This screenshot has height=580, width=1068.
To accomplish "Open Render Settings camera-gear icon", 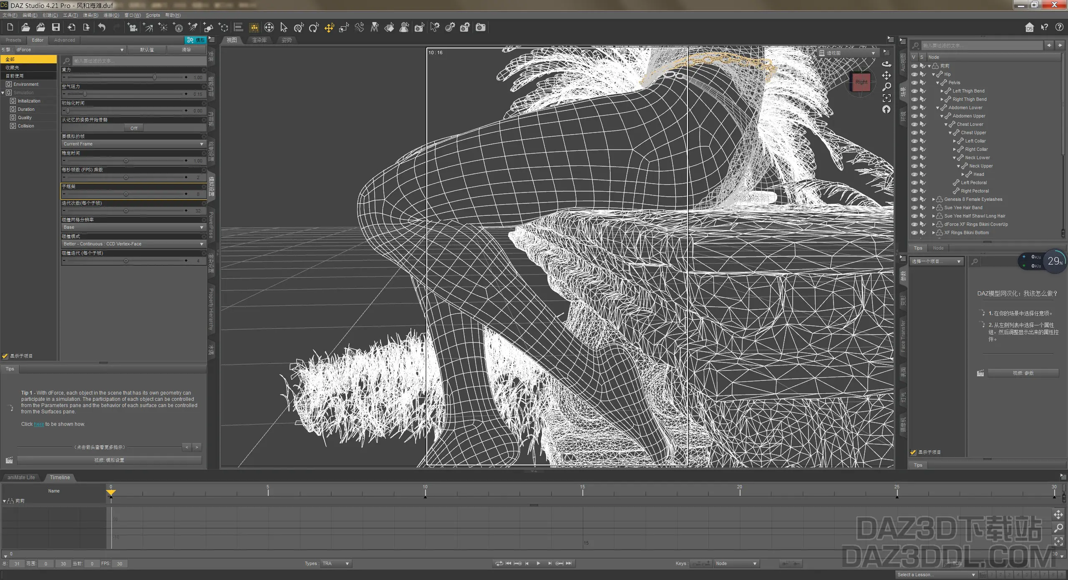I will tap(465, 27).
